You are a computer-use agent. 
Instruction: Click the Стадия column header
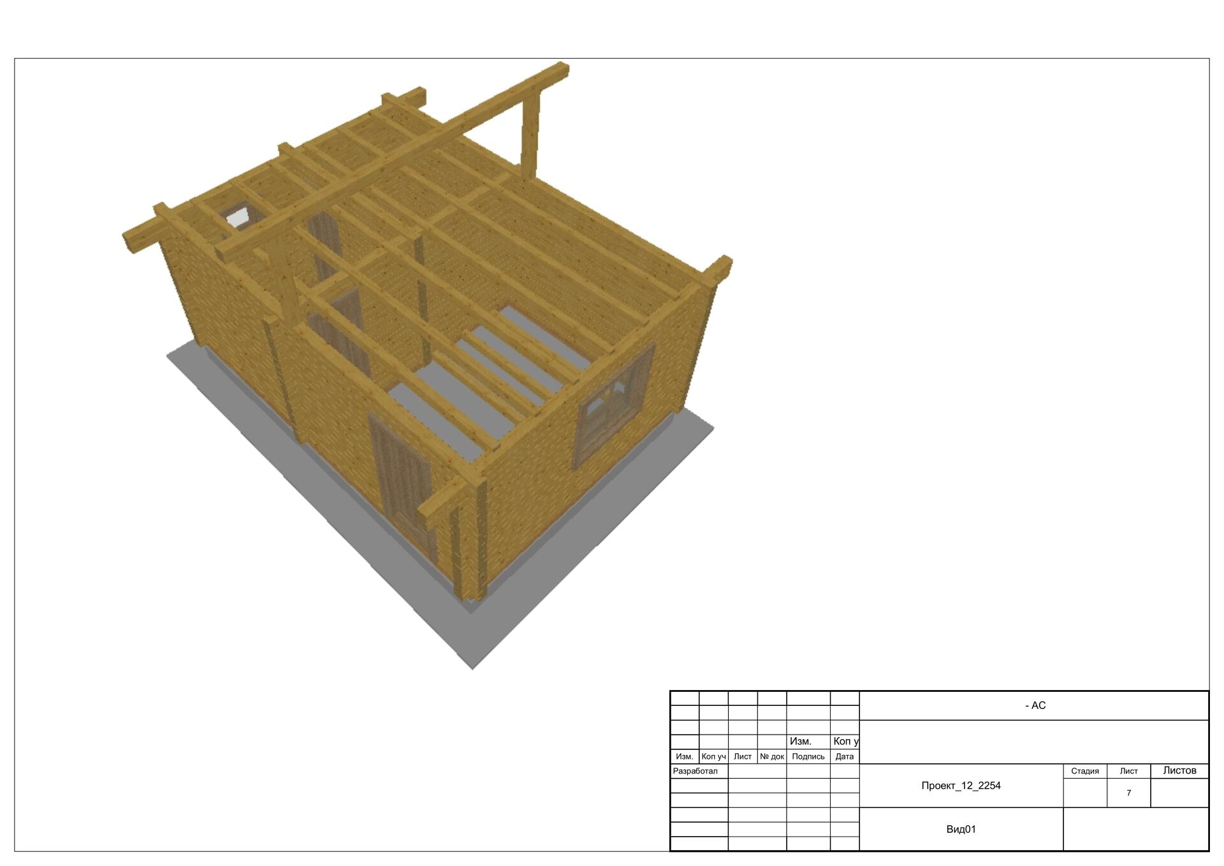coord(1084,771)
